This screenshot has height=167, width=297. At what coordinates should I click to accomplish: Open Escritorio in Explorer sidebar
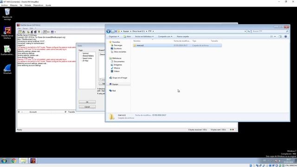click(116, 48)
